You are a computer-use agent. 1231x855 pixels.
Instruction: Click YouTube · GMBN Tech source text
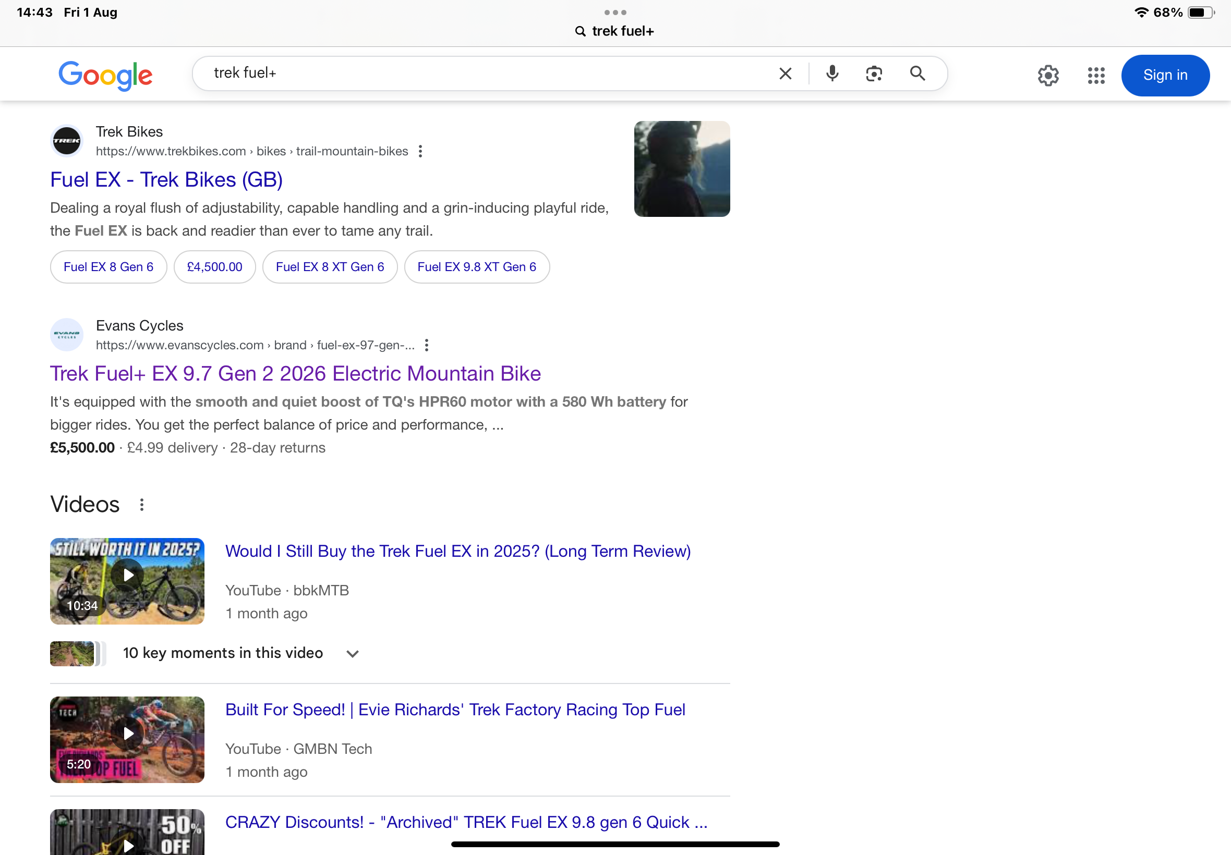[299, 749]
